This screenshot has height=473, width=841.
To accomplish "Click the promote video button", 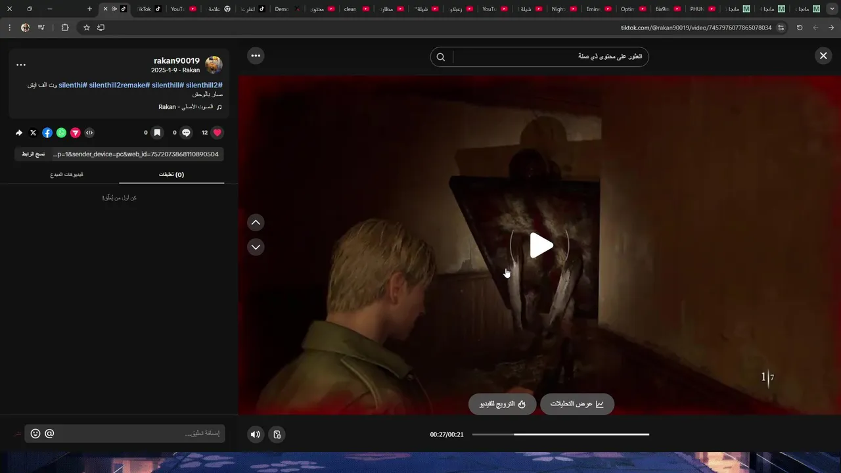I will (502, 404).
